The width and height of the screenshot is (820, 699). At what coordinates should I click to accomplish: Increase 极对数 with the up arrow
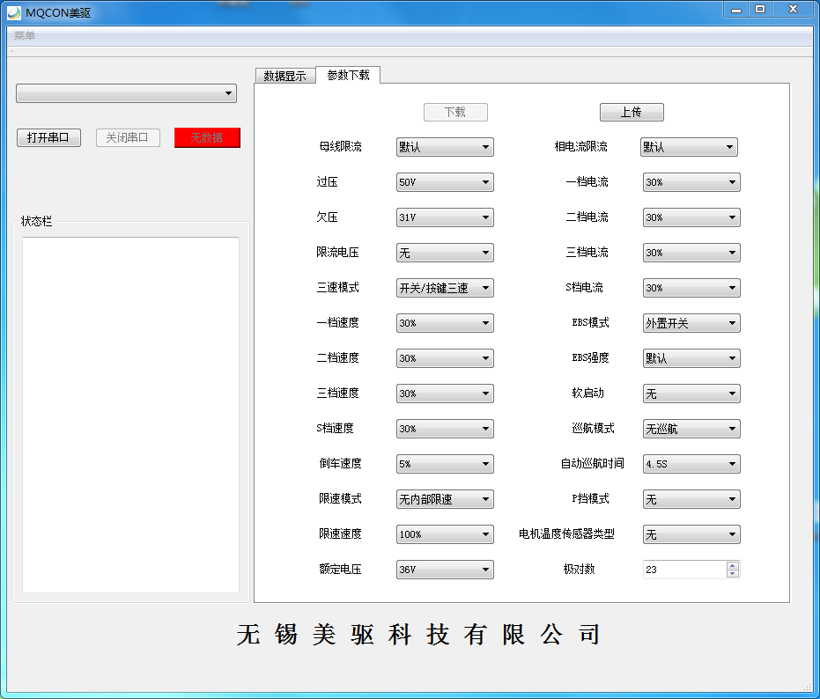pos(733,565)
